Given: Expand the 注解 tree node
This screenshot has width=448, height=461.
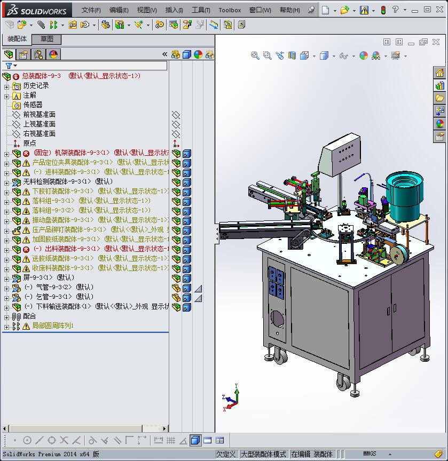Looking at the screenshot, I should [x=6, y=97].
